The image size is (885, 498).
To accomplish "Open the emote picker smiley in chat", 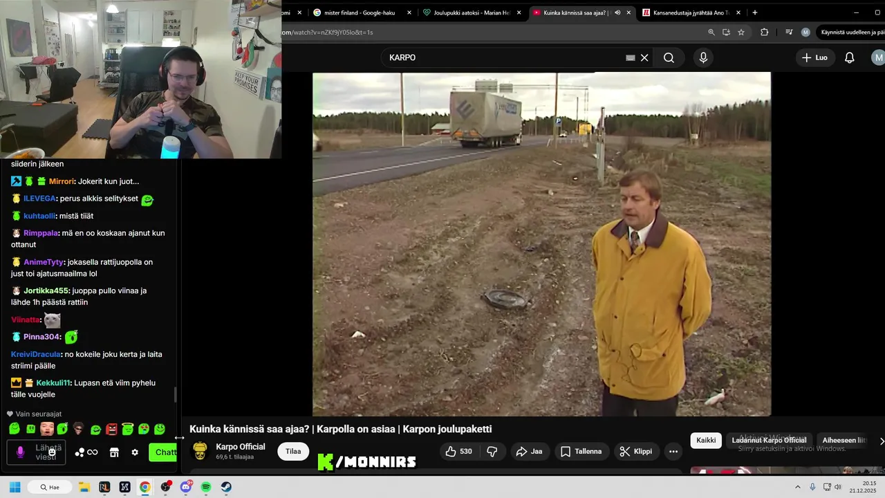I will tap(52, 452).
